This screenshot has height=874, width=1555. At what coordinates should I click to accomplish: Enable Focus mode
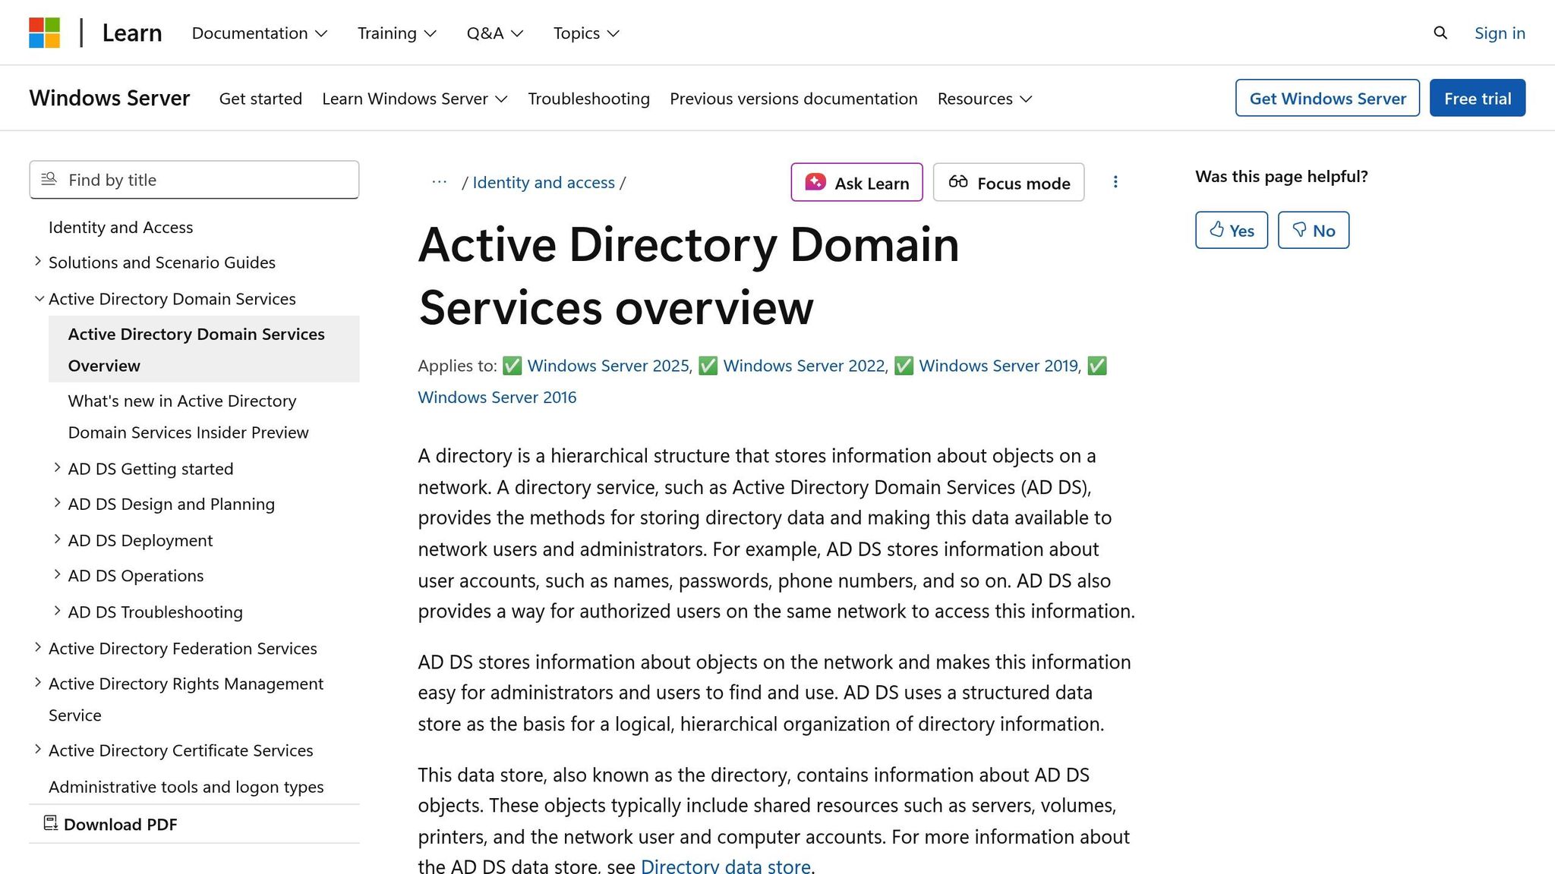(1008, 182)
